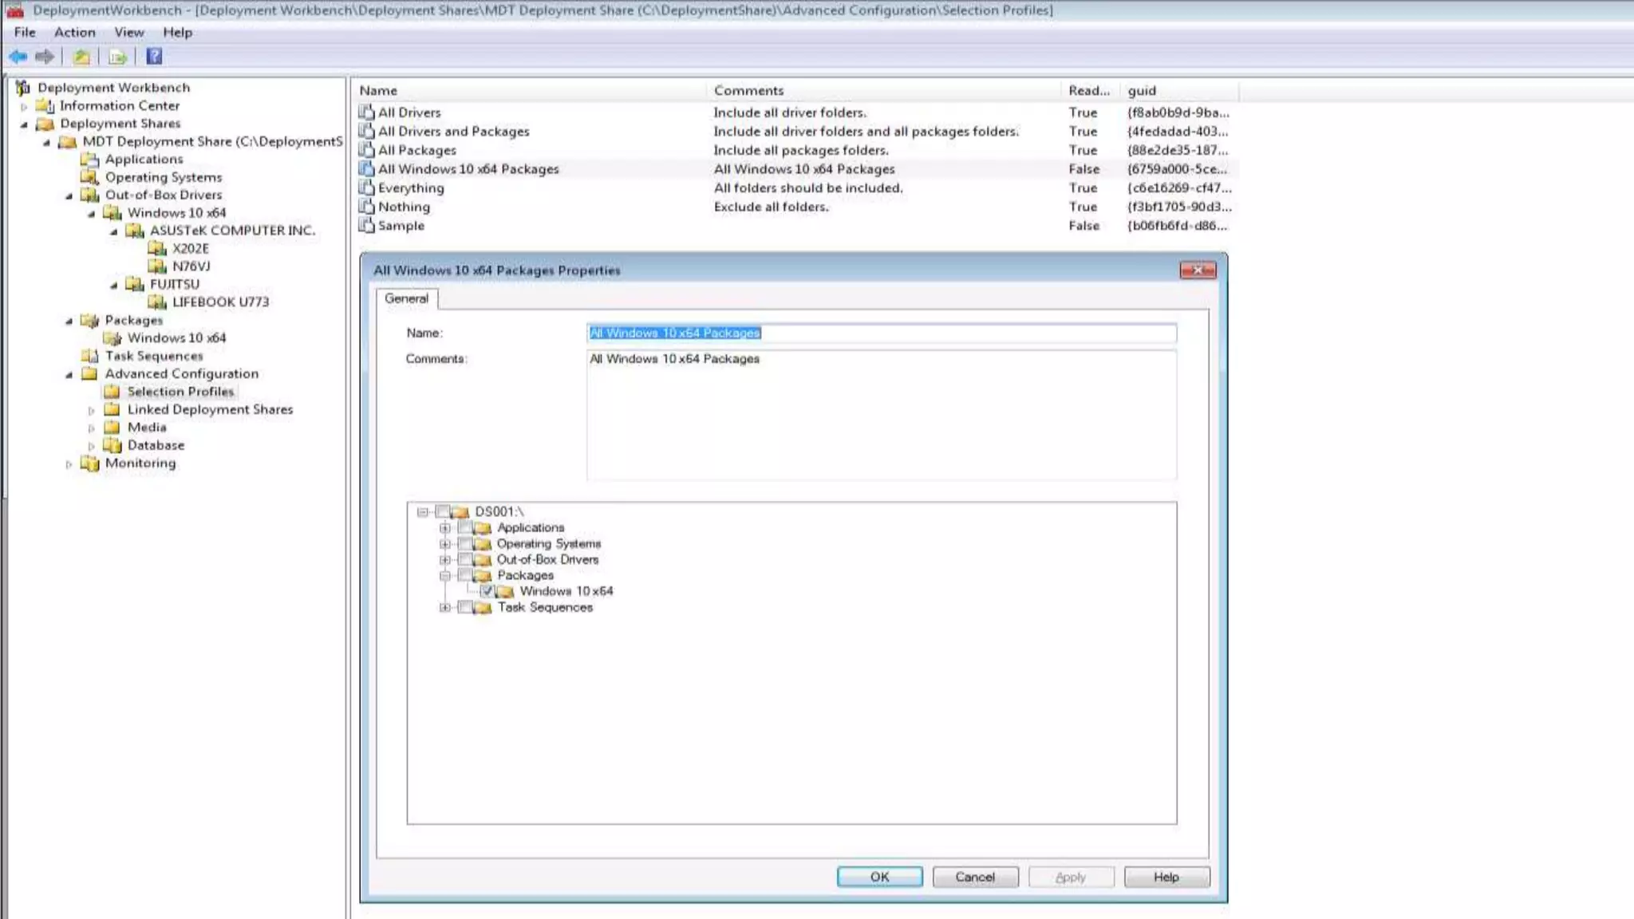Expand Applications in the dialog tree
This screenshot has height=919, width=1634.
(444, 528)
